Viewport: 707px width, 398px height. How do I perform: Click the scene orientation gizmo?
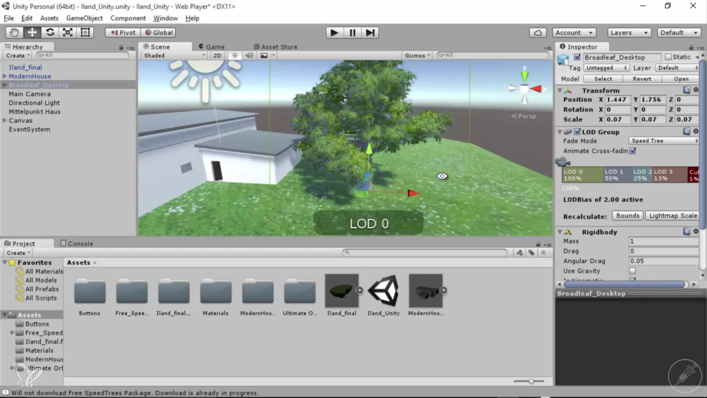[524, 88]
